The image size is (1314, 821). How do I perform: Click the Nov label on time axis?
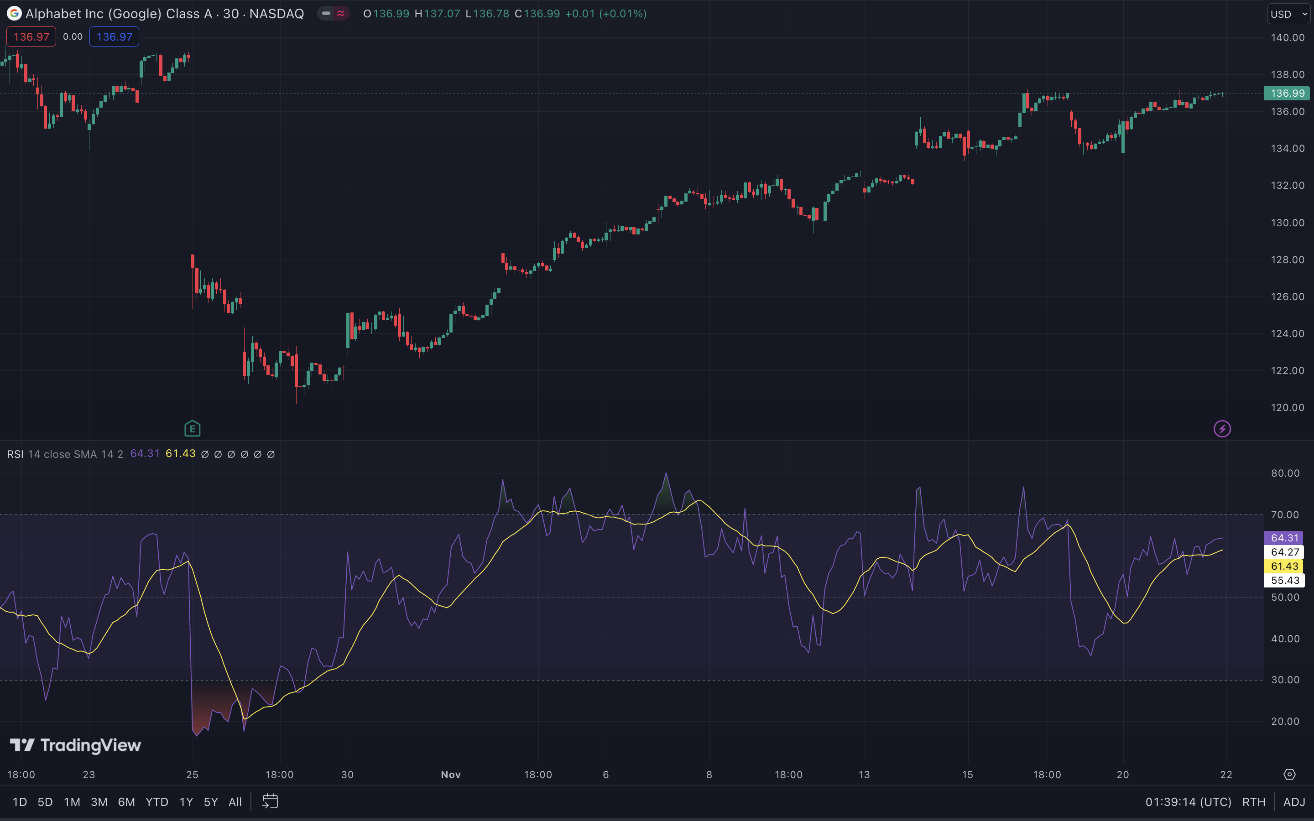coord(451,775)
